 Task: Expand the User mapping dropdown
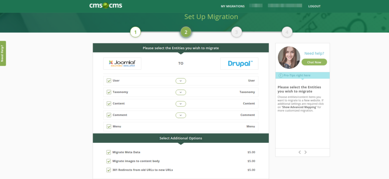[x=180, y=81]
